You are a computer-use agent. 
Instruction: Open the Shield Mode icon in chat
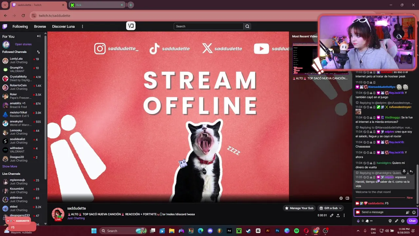[x=390, y=221]
